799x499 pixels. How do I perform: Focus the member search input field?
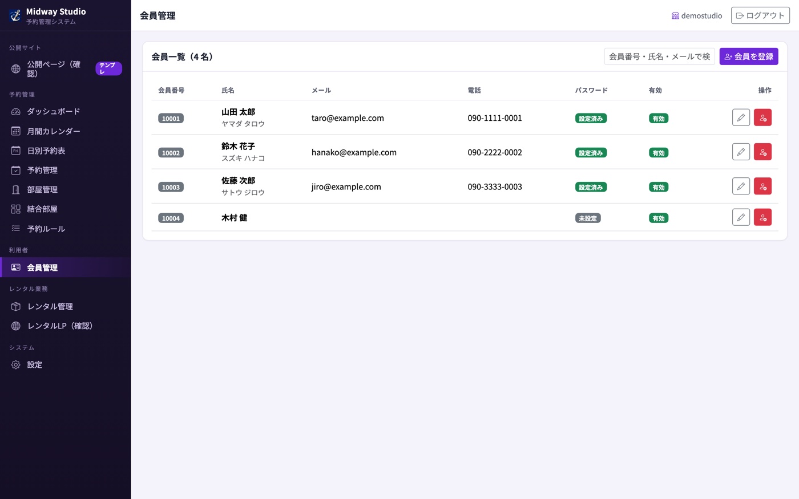point(660,56)
